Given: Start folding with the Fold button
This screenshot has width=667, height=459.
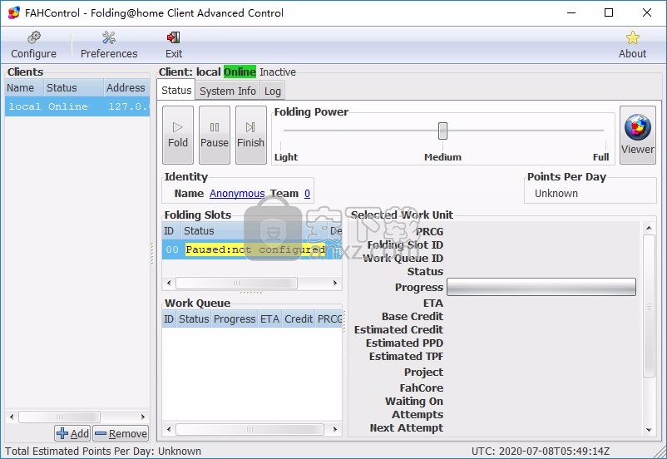Looking at the screenshot, I should 178,135.
